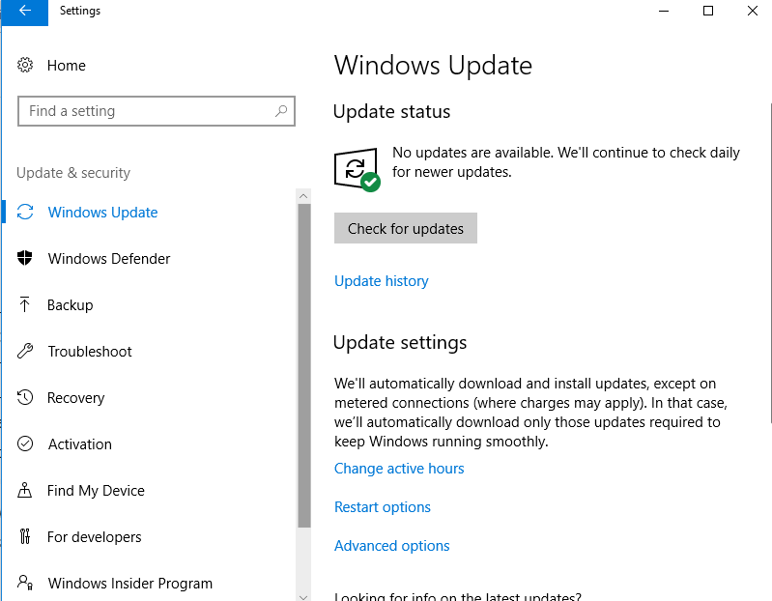The width and height of the screenshot is (772, 601).
Task: Open the Restart options link
Action: 383,507
